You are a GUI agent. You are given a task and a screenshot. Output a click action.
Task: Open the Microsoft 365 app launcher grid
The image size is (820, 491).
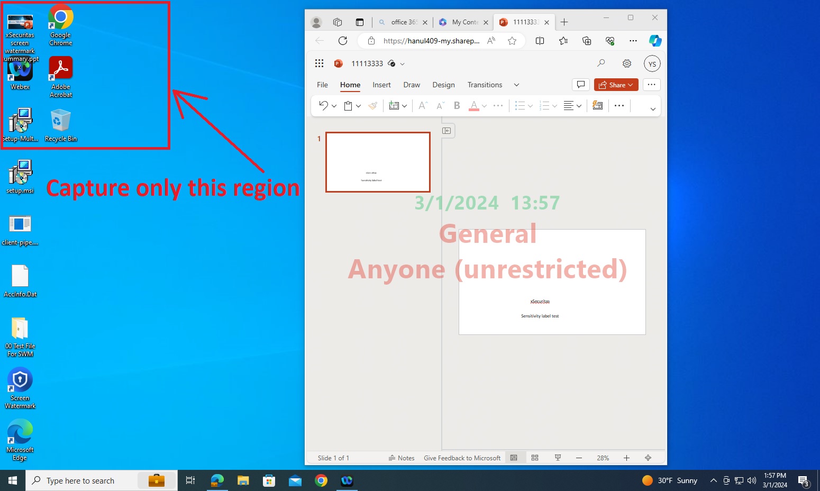coord(320,63)
